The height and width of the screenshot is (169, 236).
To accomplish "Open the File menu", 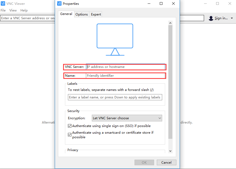I will click(3, 10).
